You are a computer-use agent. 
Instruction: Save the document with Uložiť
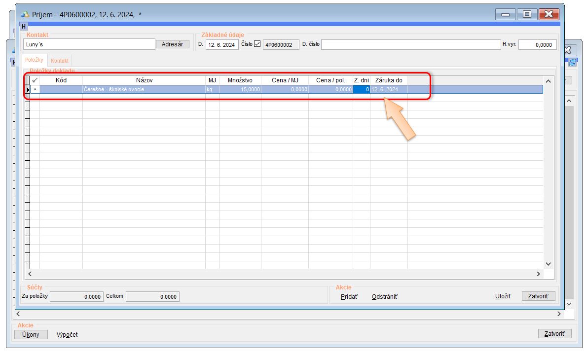pos(503,296)
